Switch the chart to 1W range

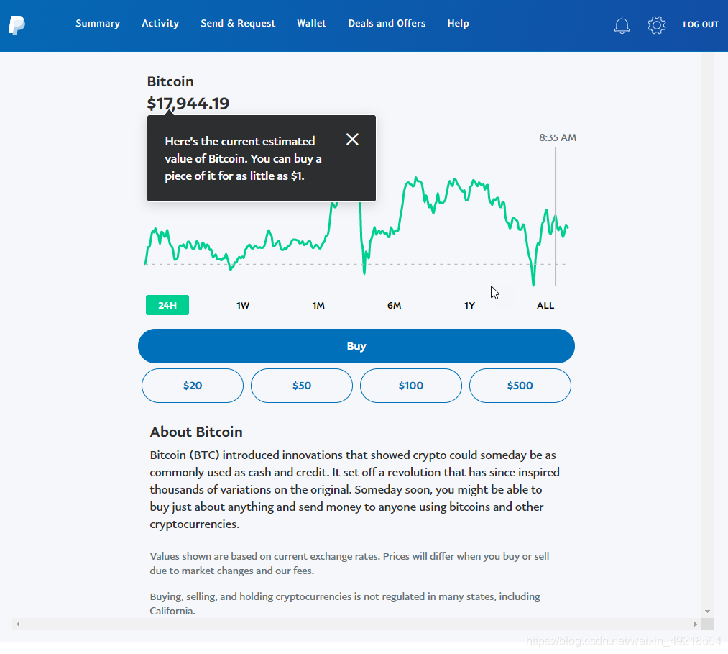(243, 305)
